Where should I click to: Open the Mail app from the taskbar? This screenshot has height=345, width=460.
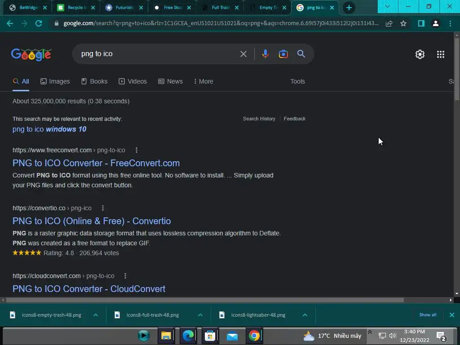232,336
